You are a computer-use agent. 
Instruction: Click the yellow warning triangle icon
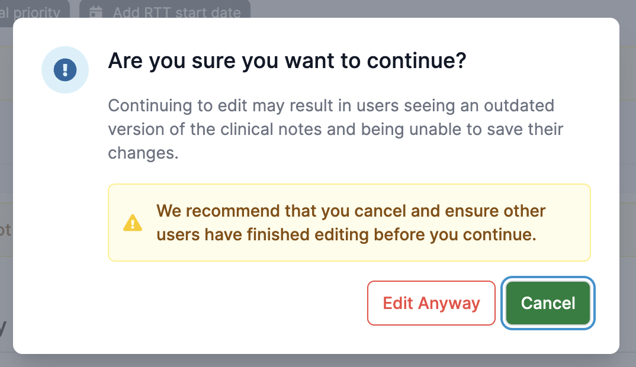[133, 223]
